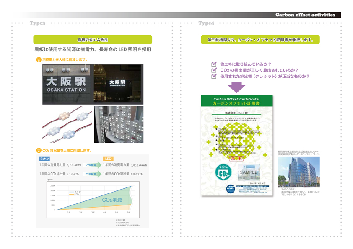The width and height of the screenshot is (353, 249).
Task: Click the orange LED legend entry in the chart
Action: (74, 195)
